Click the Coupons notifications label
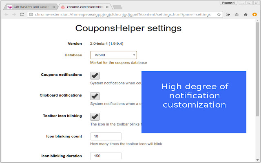261x163 pixels. pos(62,75)
